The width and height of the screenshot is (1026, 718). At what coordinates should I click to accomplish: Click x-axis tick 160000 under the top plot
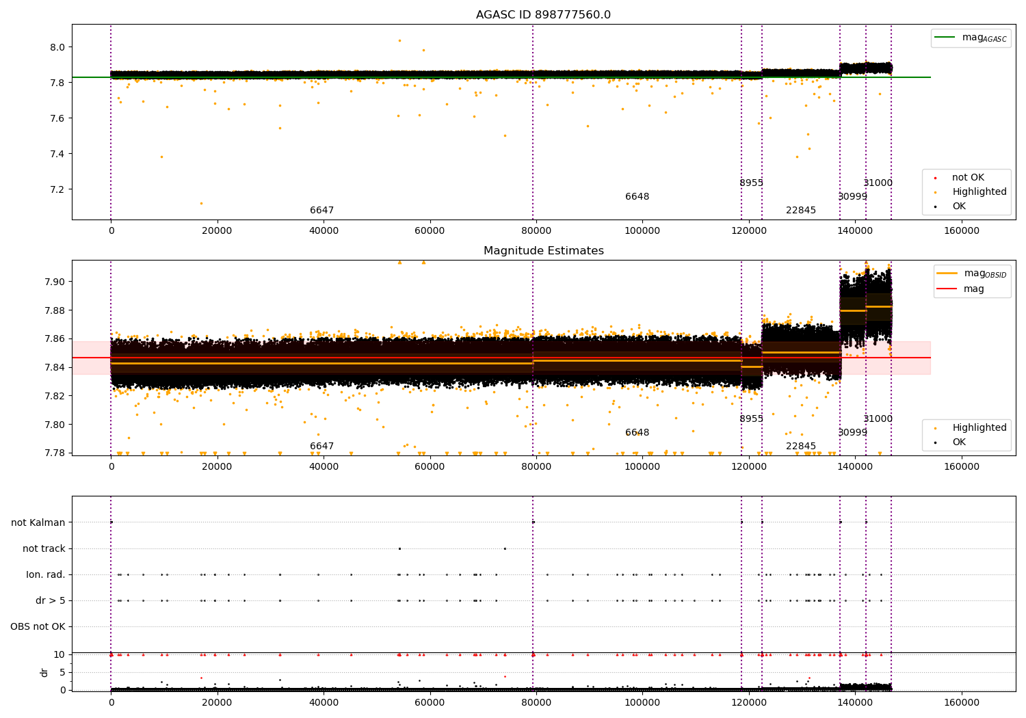962,231
